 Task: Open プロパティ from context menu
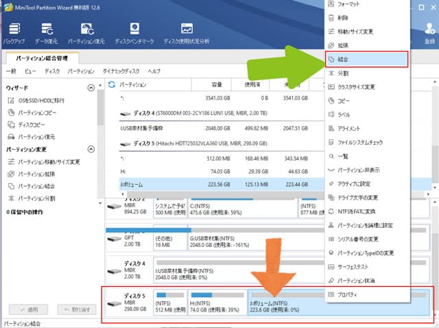click(368, 294)
